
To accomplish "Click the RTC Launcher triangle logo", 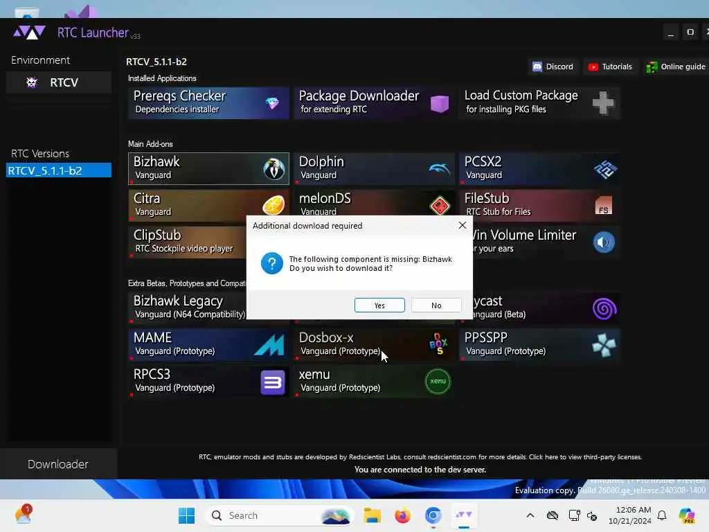I will coord(29,32).
